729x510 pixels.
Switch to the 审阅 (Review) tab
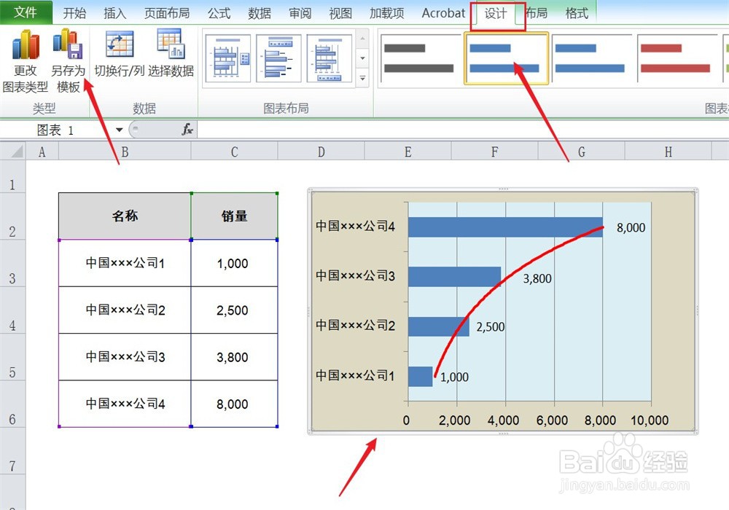pyautogui.click(x=300, y=13)
